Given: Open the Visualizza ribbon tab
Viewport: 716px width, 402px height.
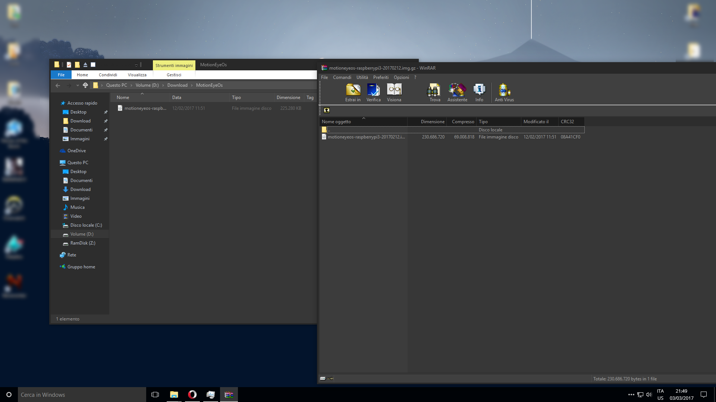Looking at the screenshot, I should [x=137, y=75].
